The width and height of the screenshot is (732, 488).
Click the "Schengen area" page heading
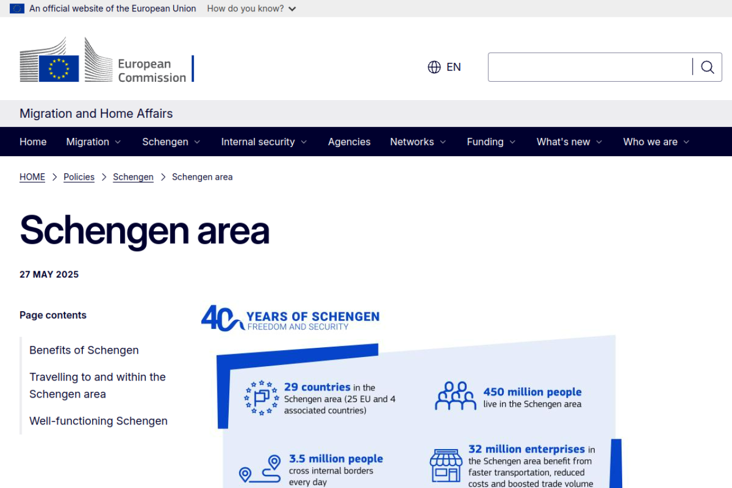click(x=145, y=230)
